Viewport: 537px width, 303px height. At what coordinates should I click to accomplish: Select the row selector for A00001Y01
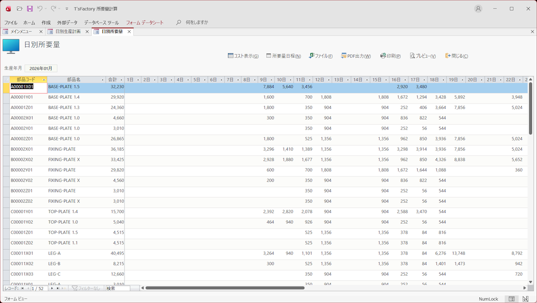tap(6, 97)
